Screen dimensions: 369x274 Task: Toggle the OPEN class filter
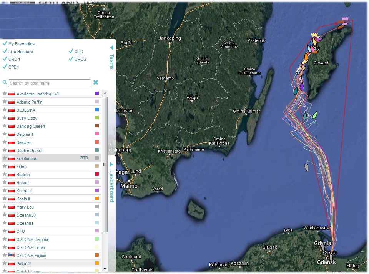[5, 67]
